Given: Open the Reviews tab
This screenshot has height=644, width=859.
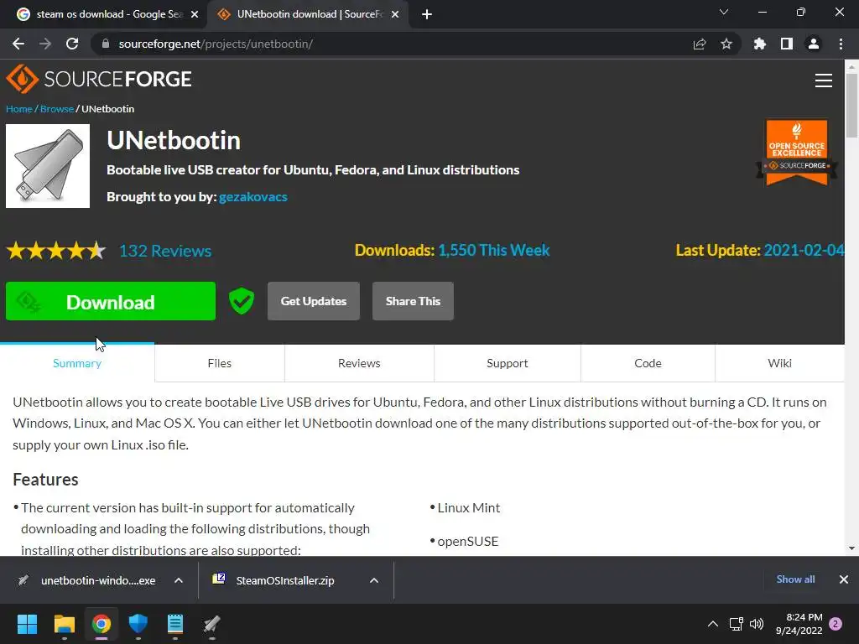Looking at the screenshot, I should (359, 363).
